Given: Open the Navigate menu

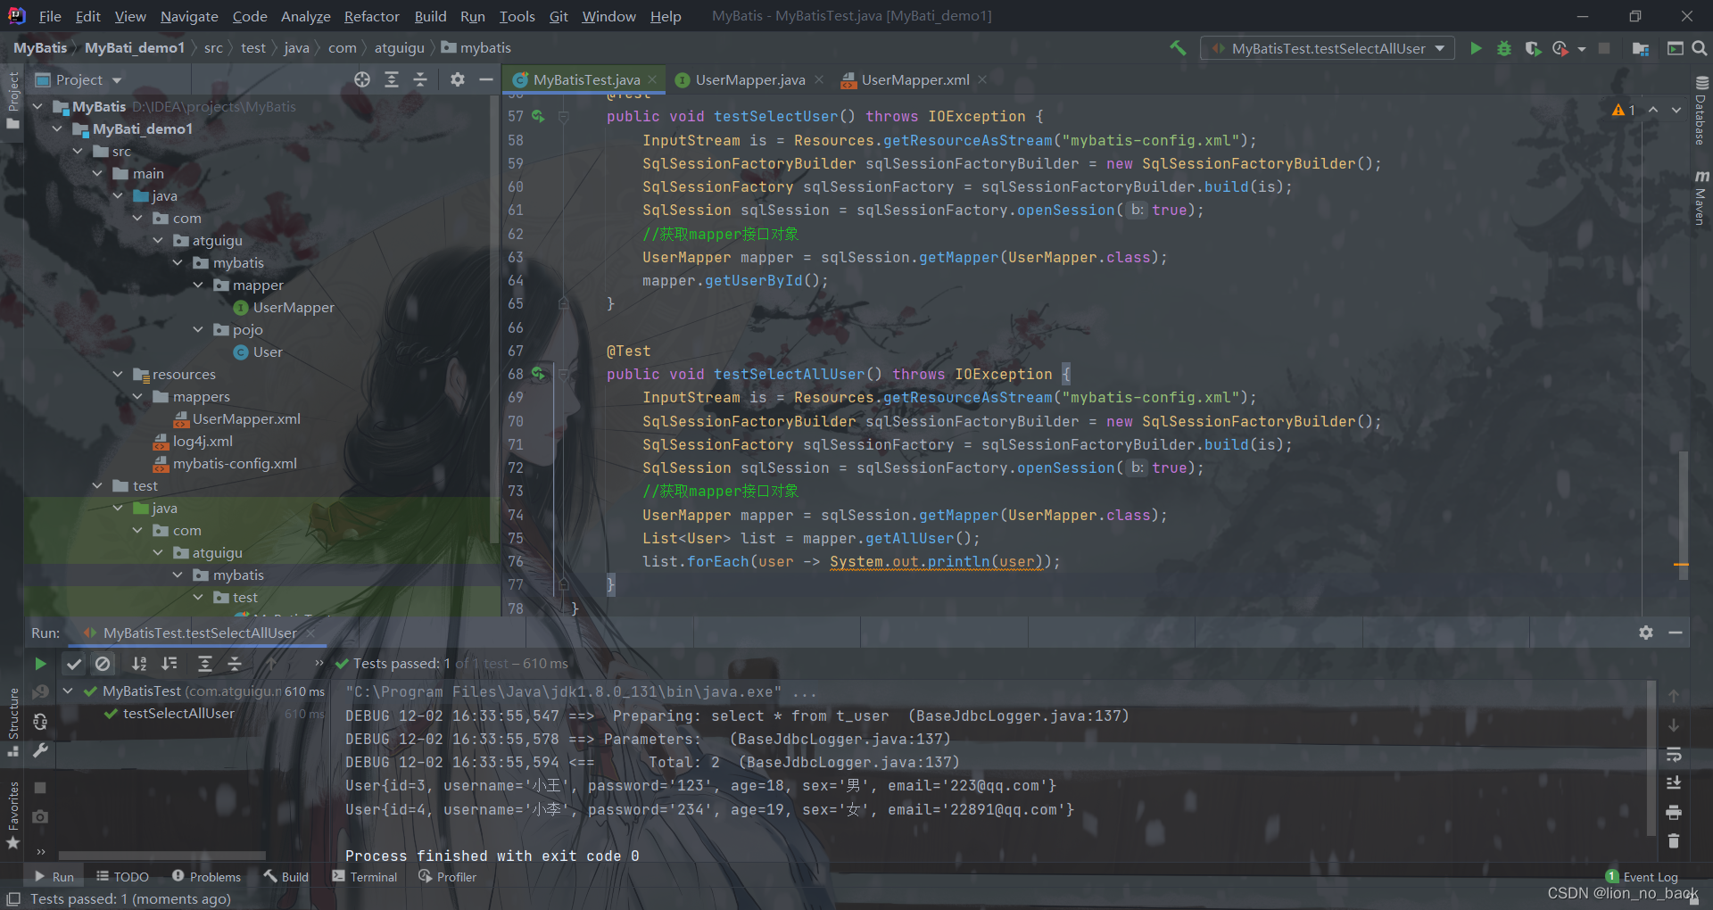Looking at the screenshot, I should (189, 16).
